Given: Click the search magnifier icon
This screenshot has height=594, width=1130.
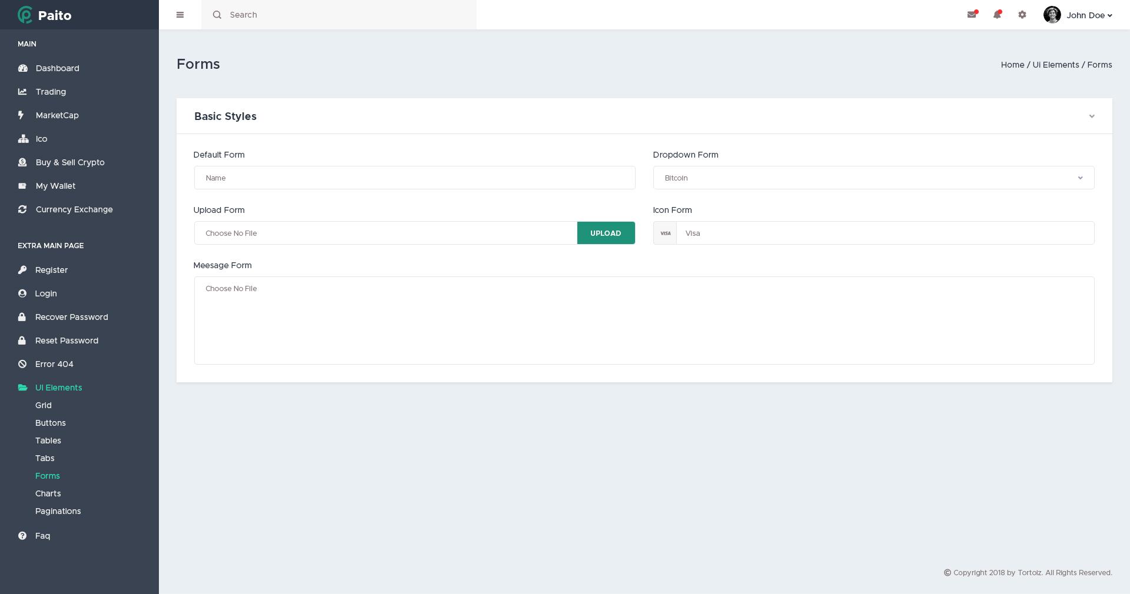Looking at the screenshot, I should click(x=217, y=15).
